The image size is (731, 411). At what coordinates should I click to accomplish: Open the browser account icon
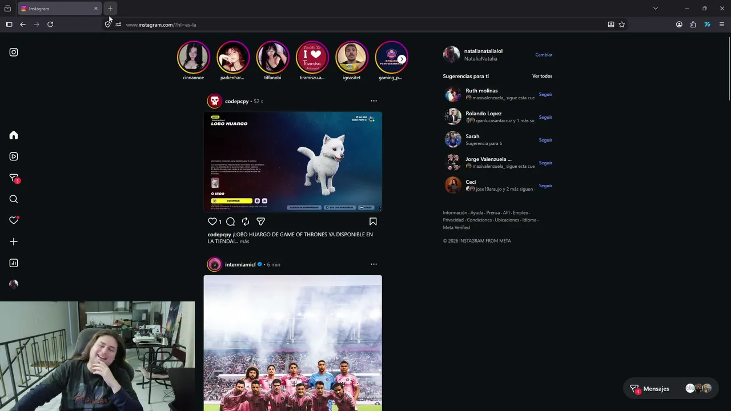click(x=679, y=25)
